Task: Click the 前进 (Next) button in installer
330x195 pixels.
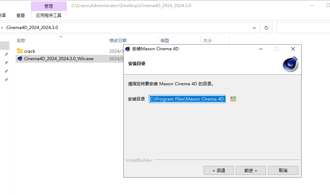Action: 251,171
